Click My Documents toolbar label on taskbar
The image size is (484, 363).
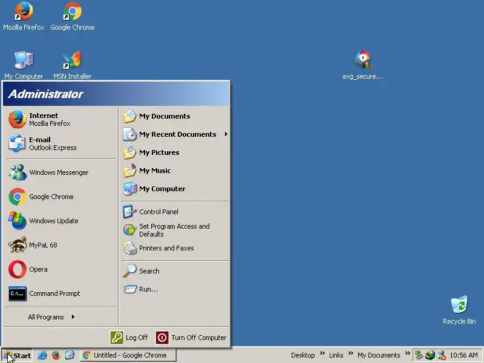tap(379, 355)
